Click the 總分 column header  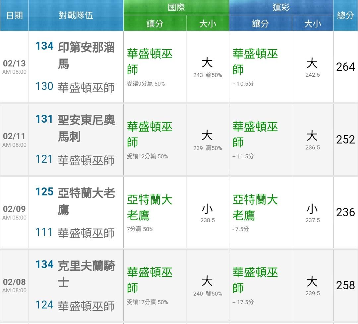[x=345, y=16]
